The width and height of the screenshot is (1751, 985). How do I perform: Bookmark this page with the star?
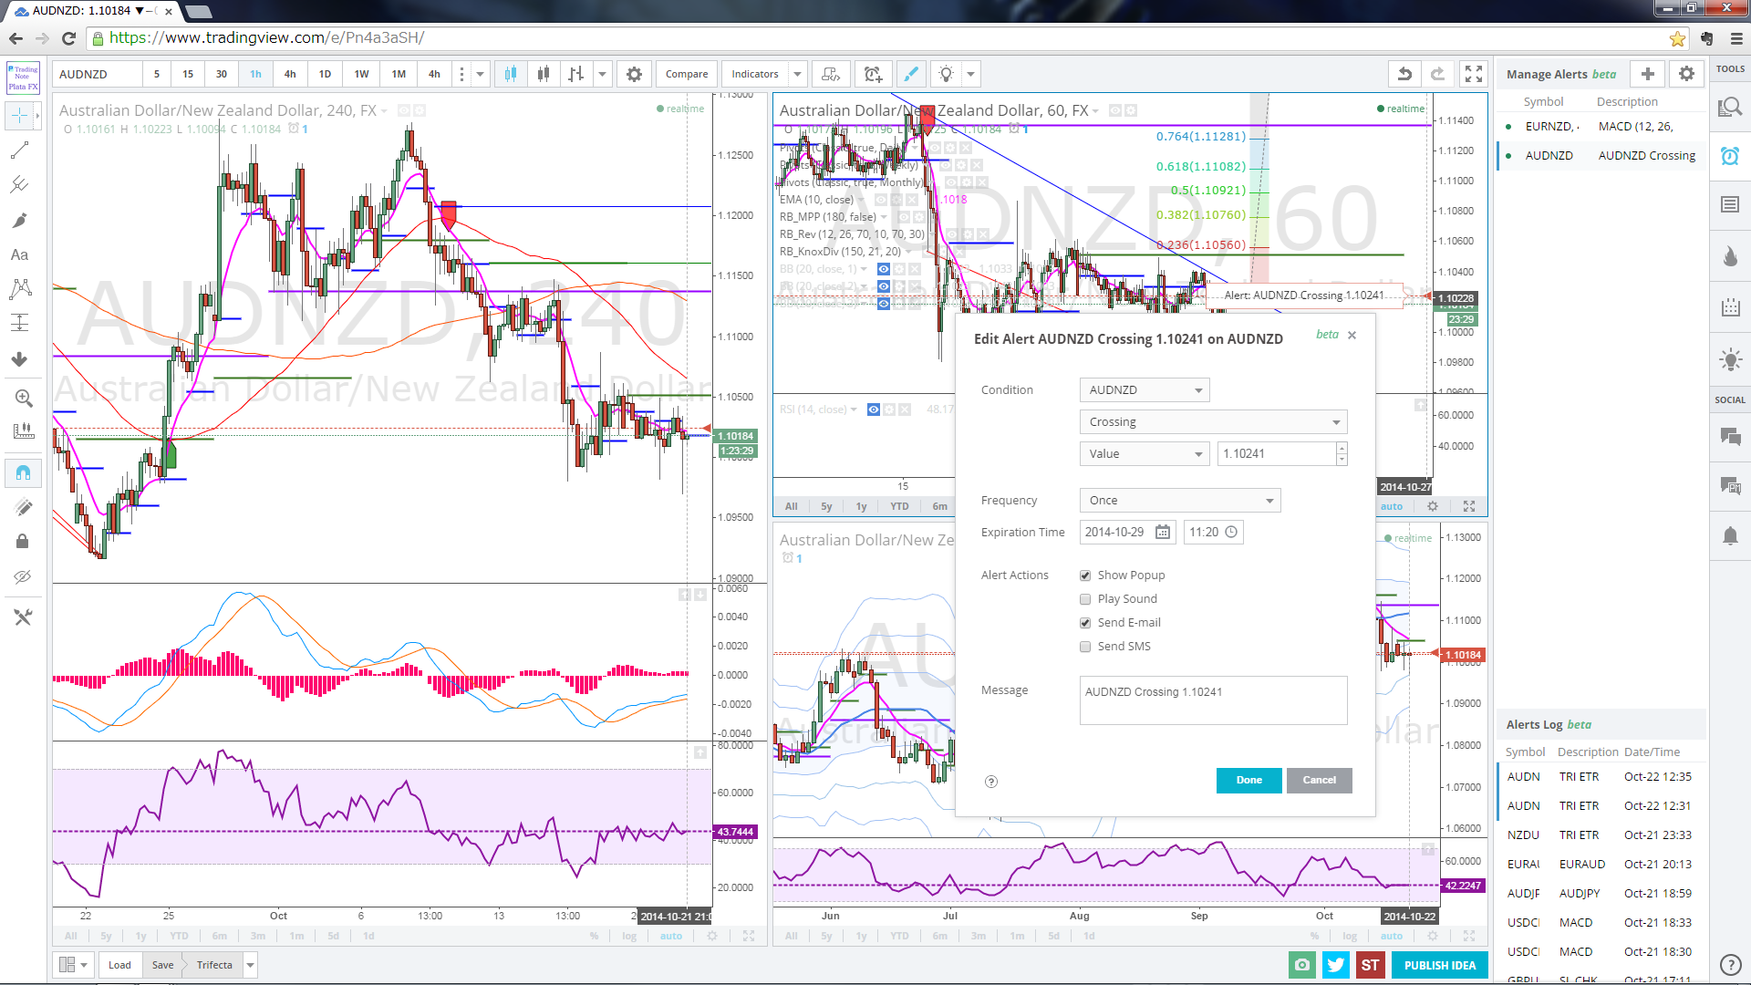1677,38
